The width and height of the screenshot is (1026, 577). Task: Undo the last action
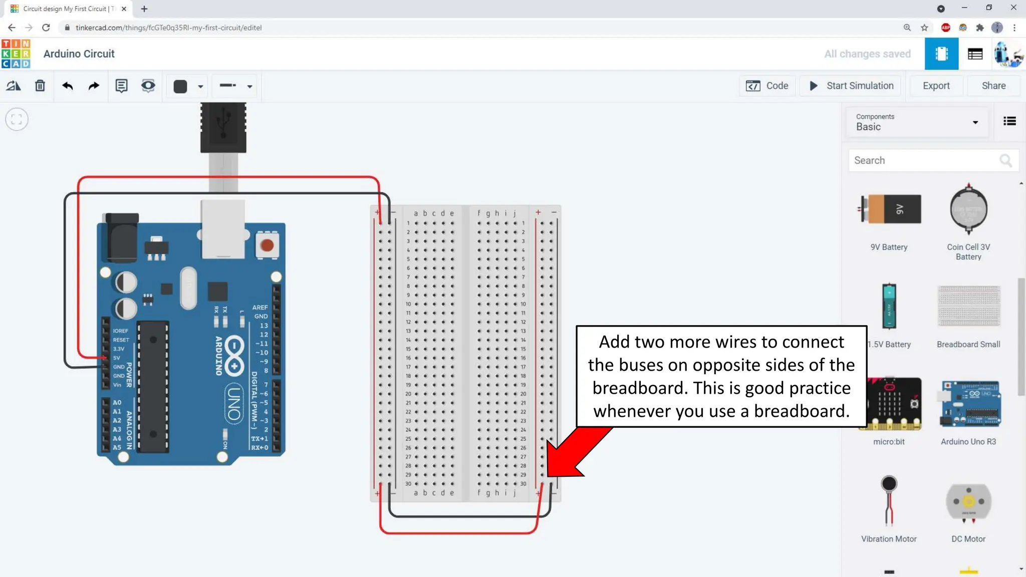(68, 86)
